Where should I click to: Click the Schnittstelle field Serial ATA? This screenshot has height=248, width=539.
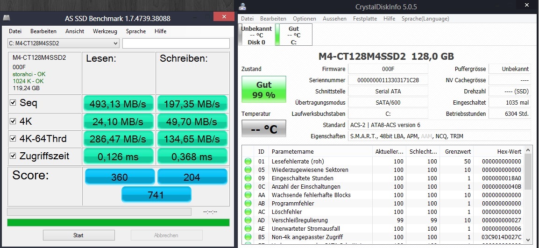(388, 91)
